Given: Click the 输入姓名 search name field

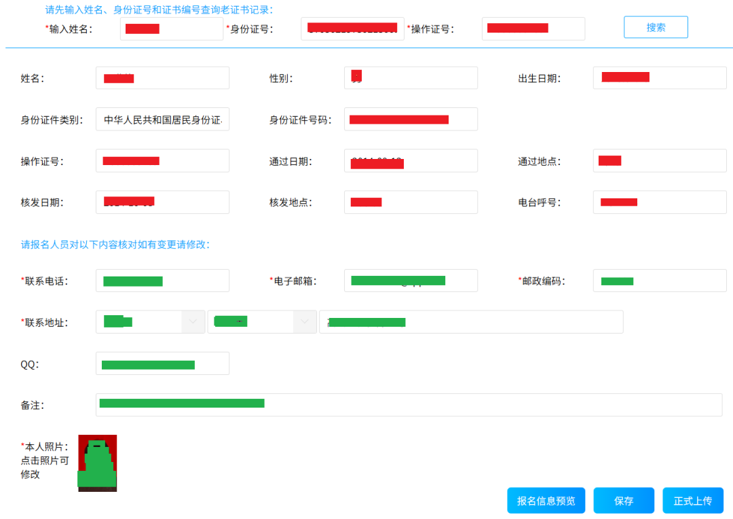Looking at the screenshot, I should 171,29.
